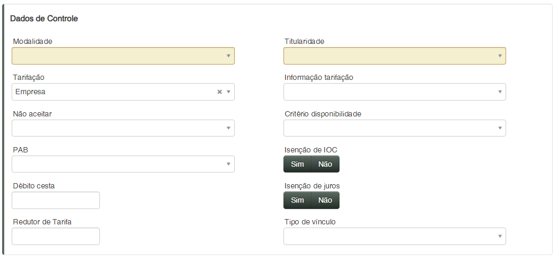Clear the Empresa selection in Tarifação

[219, 92]
